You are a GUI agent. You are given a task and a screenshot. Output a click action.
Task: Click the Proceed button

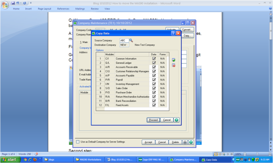click(153, 120)
